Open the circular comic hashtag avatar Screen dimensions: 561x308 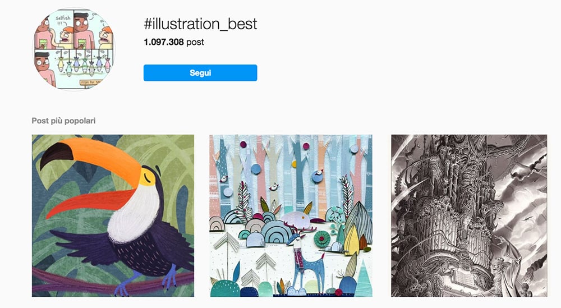click(74, 49)
